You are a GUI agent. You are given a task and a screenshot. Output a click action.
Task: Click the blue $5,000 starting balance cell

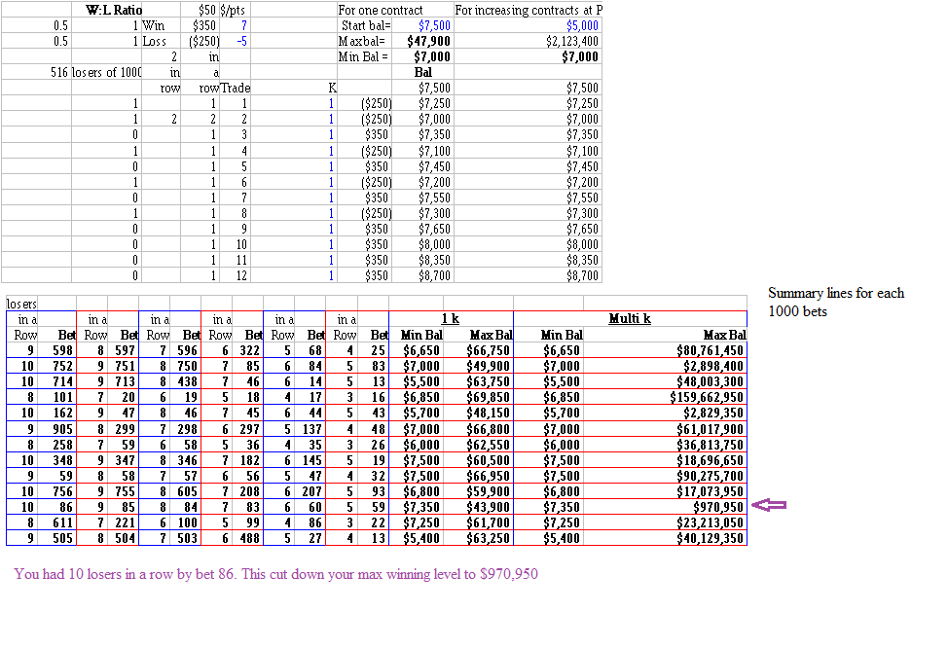[528, 25]
